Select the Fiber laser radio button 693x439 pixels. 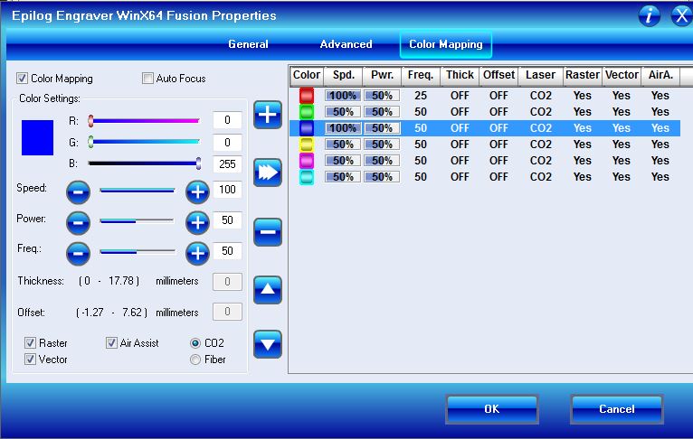(195, 360)
